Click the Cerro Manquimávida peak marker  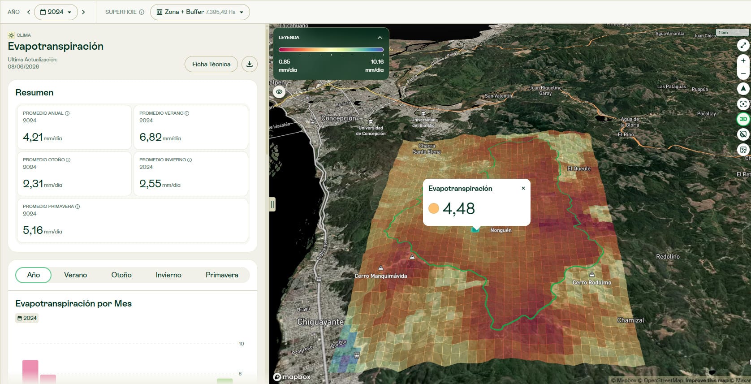coord(380,268)
